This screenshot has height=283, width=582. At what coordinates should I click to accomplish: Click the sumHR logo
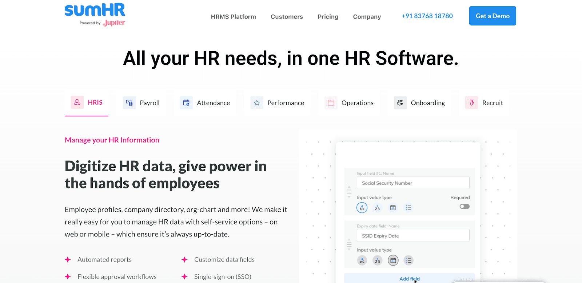(x=95, y=10)
